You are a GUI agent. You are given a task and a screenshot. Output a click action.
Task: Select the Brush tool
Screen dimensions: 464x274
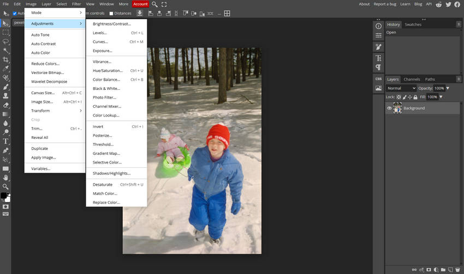pos(5,87)
